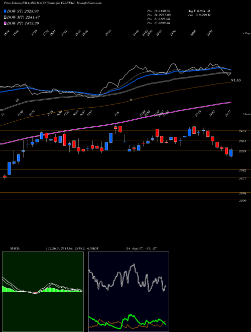
Task: Open the green MACD histogram panel
Action: [43, 292]
